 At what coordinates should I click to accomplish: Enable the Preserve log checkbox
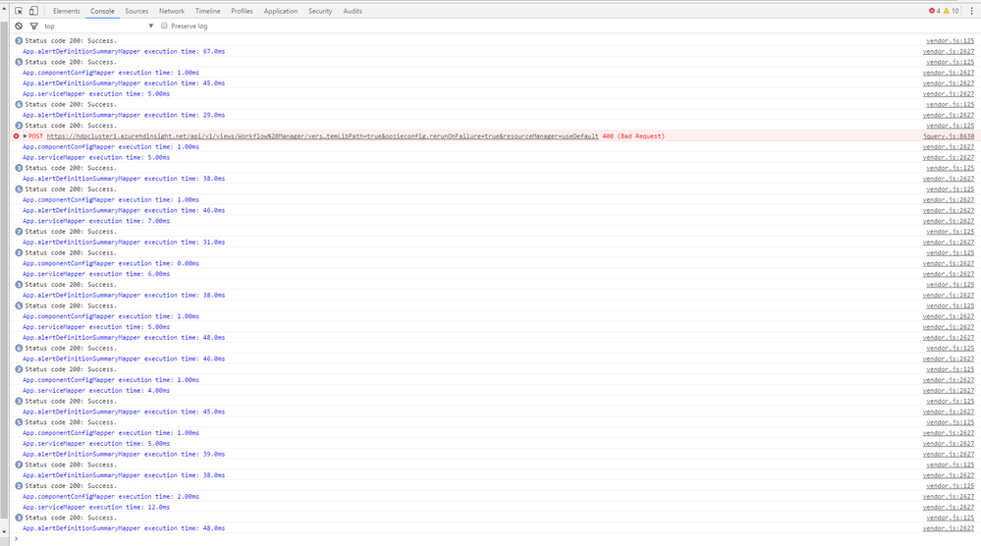click(165, 26)
